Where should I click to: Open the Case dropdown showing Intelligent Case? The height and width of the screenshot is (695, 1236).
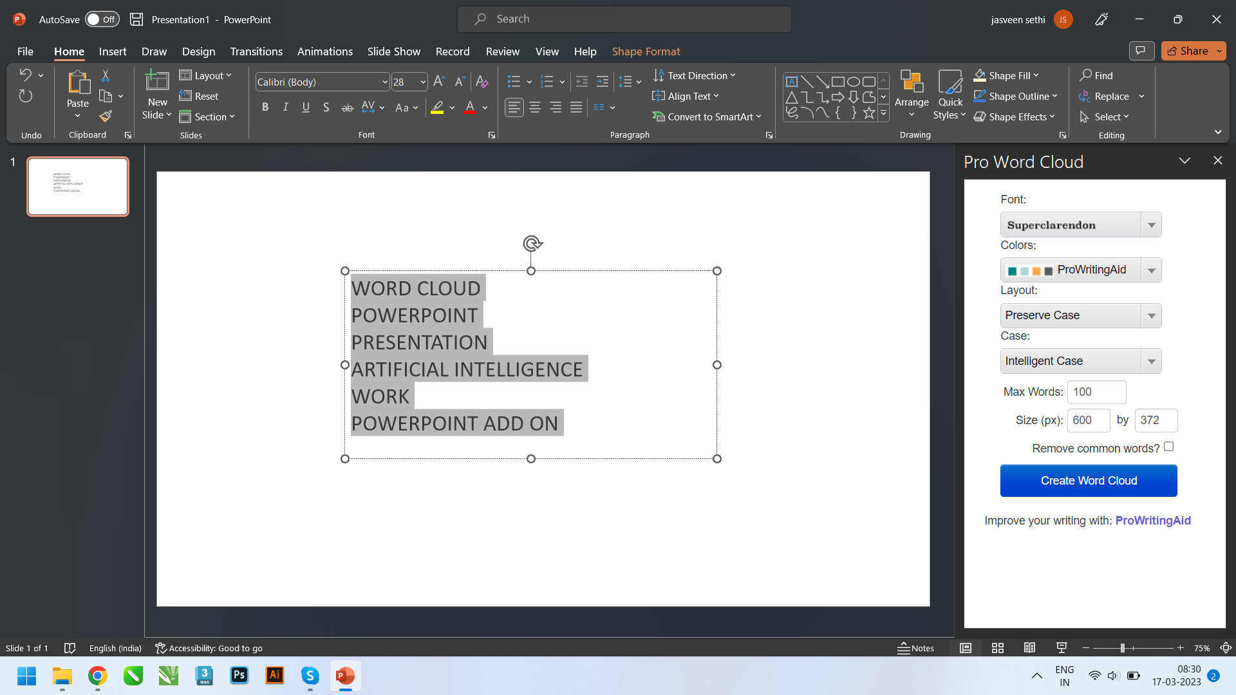pos(1081,361)
